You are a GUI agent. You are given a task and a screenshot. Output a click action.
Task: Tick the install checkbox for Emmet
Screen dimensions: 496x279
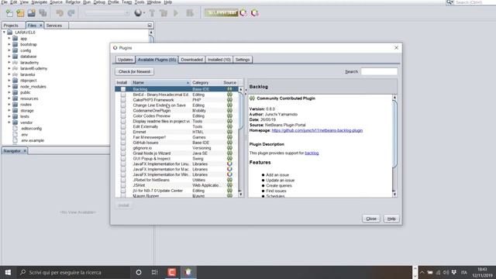[x=123, y=132]
